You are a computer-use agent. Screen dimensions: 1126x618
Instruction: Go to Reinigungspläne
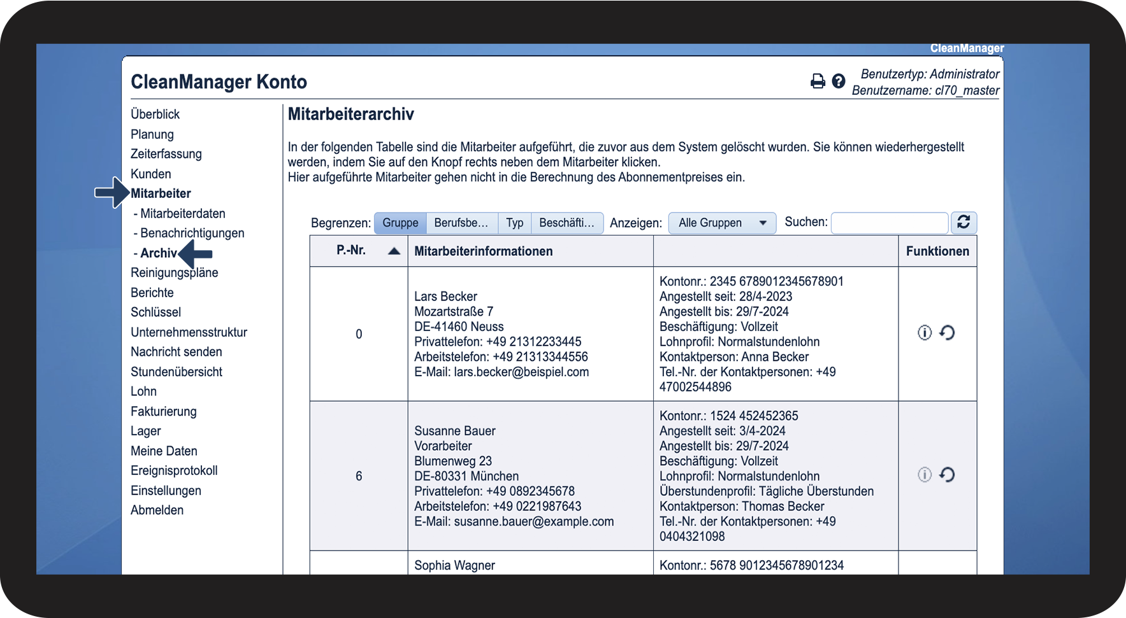pos(175,273)
